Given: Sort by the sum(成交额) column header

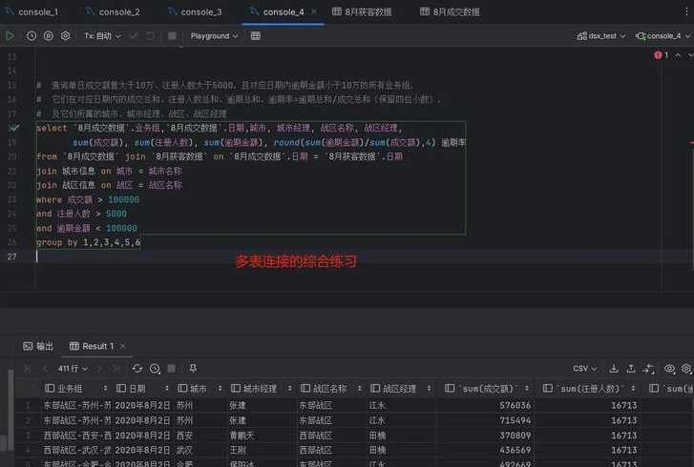Looking at the screenshot, I should [x=486, y=388].
